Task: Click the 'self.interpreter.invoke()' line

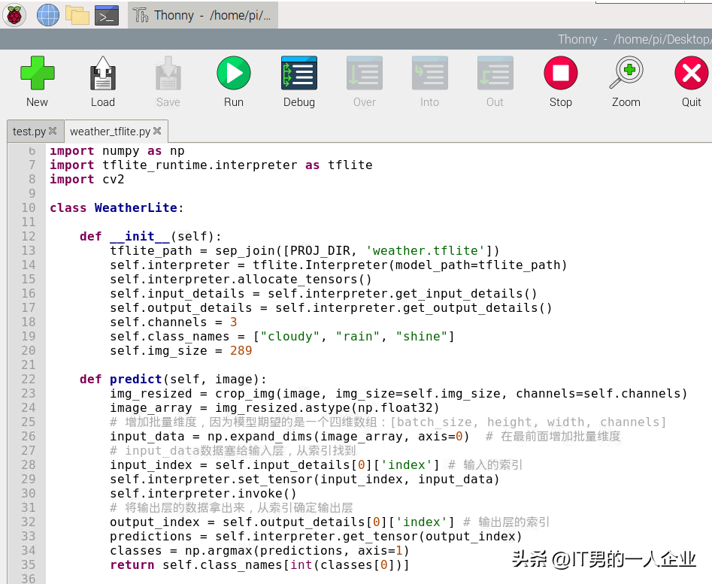Action: click(203, 493)
